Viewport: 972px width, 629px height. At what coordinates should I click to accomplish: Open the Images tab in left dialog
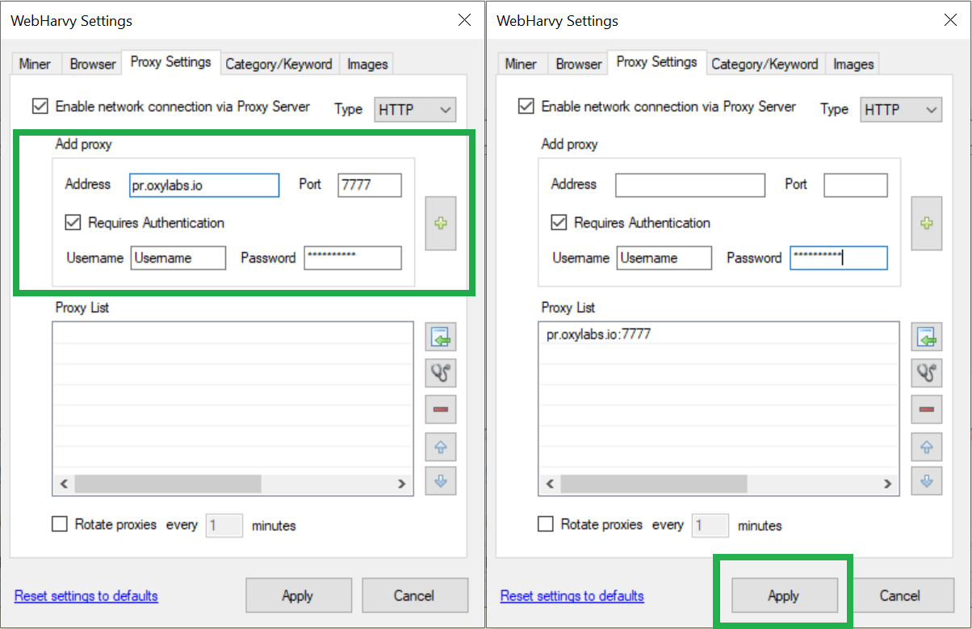pyautogui.click(x=367, y=64)
